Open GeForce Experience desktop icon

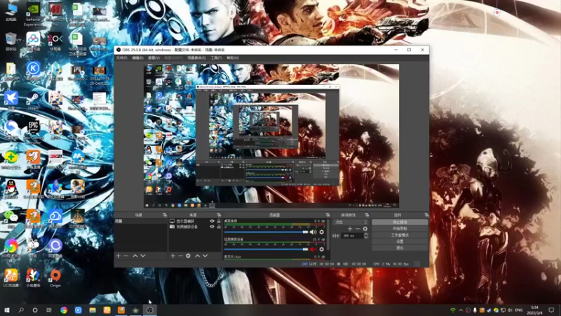tap(33, 15)
